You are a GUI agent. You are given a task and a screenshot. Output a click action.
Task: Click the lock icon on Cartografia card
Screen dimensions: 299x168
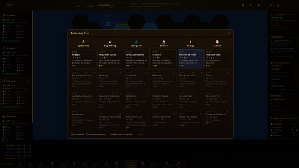147,73
